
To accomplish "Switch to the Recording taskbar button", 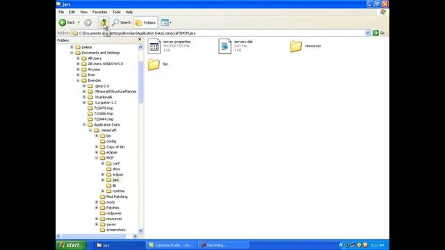I will 223,245.
